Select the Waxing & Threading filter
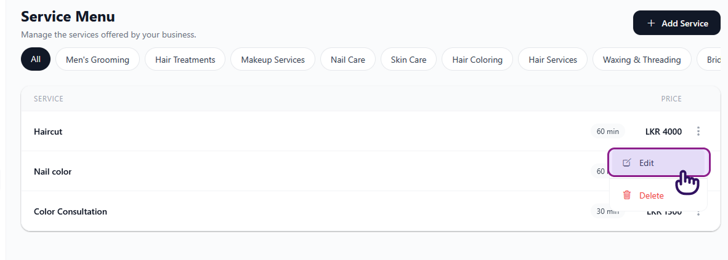Viewport: 728px width, 260px height. [642, 60]
